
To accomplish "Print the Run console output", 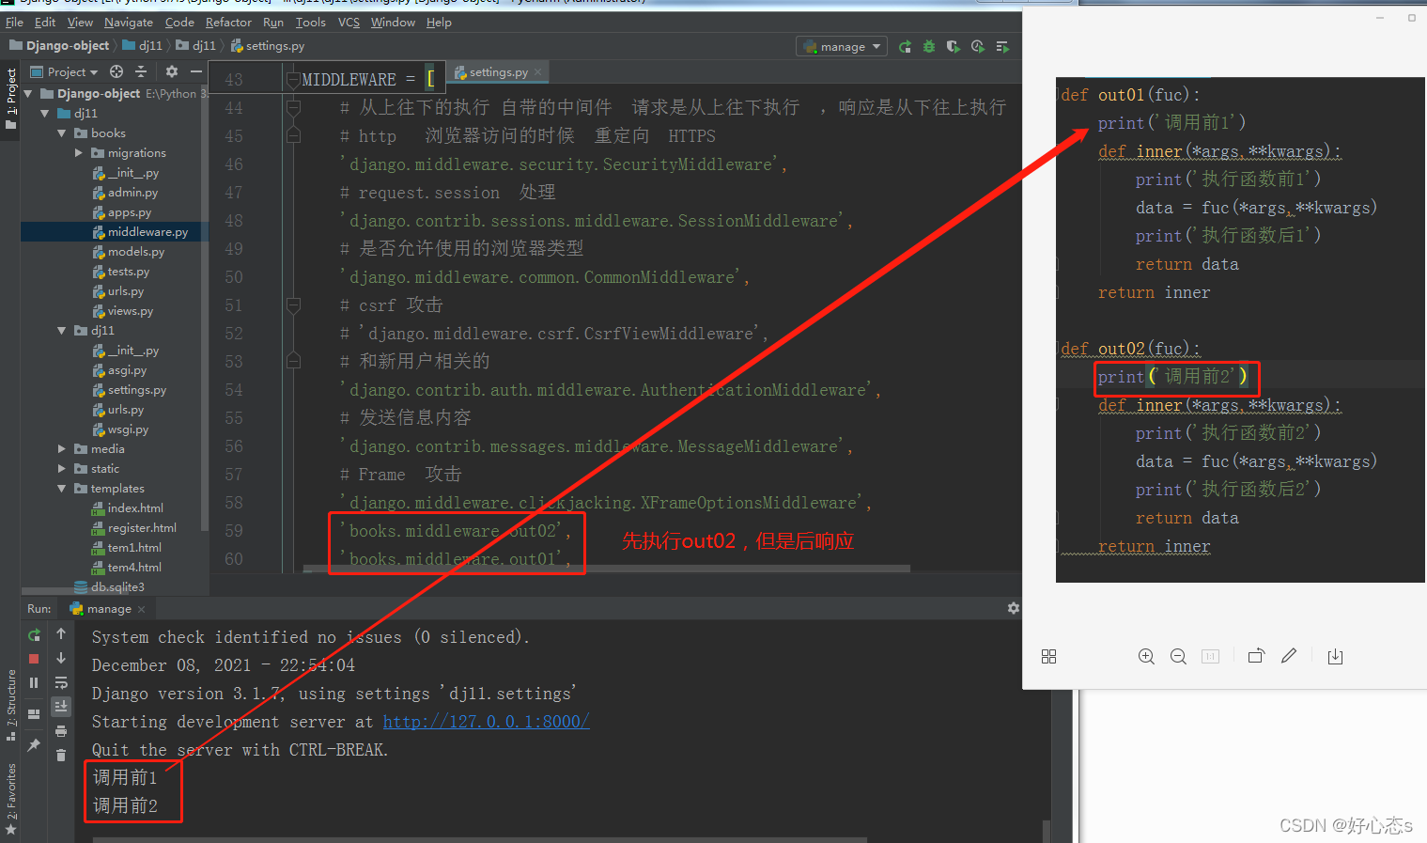I will (61, 731).
